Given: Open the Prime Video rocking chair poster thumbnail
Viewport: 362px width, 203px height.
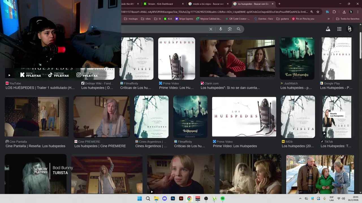Looking at the screenshot, I should click(176, 59).
